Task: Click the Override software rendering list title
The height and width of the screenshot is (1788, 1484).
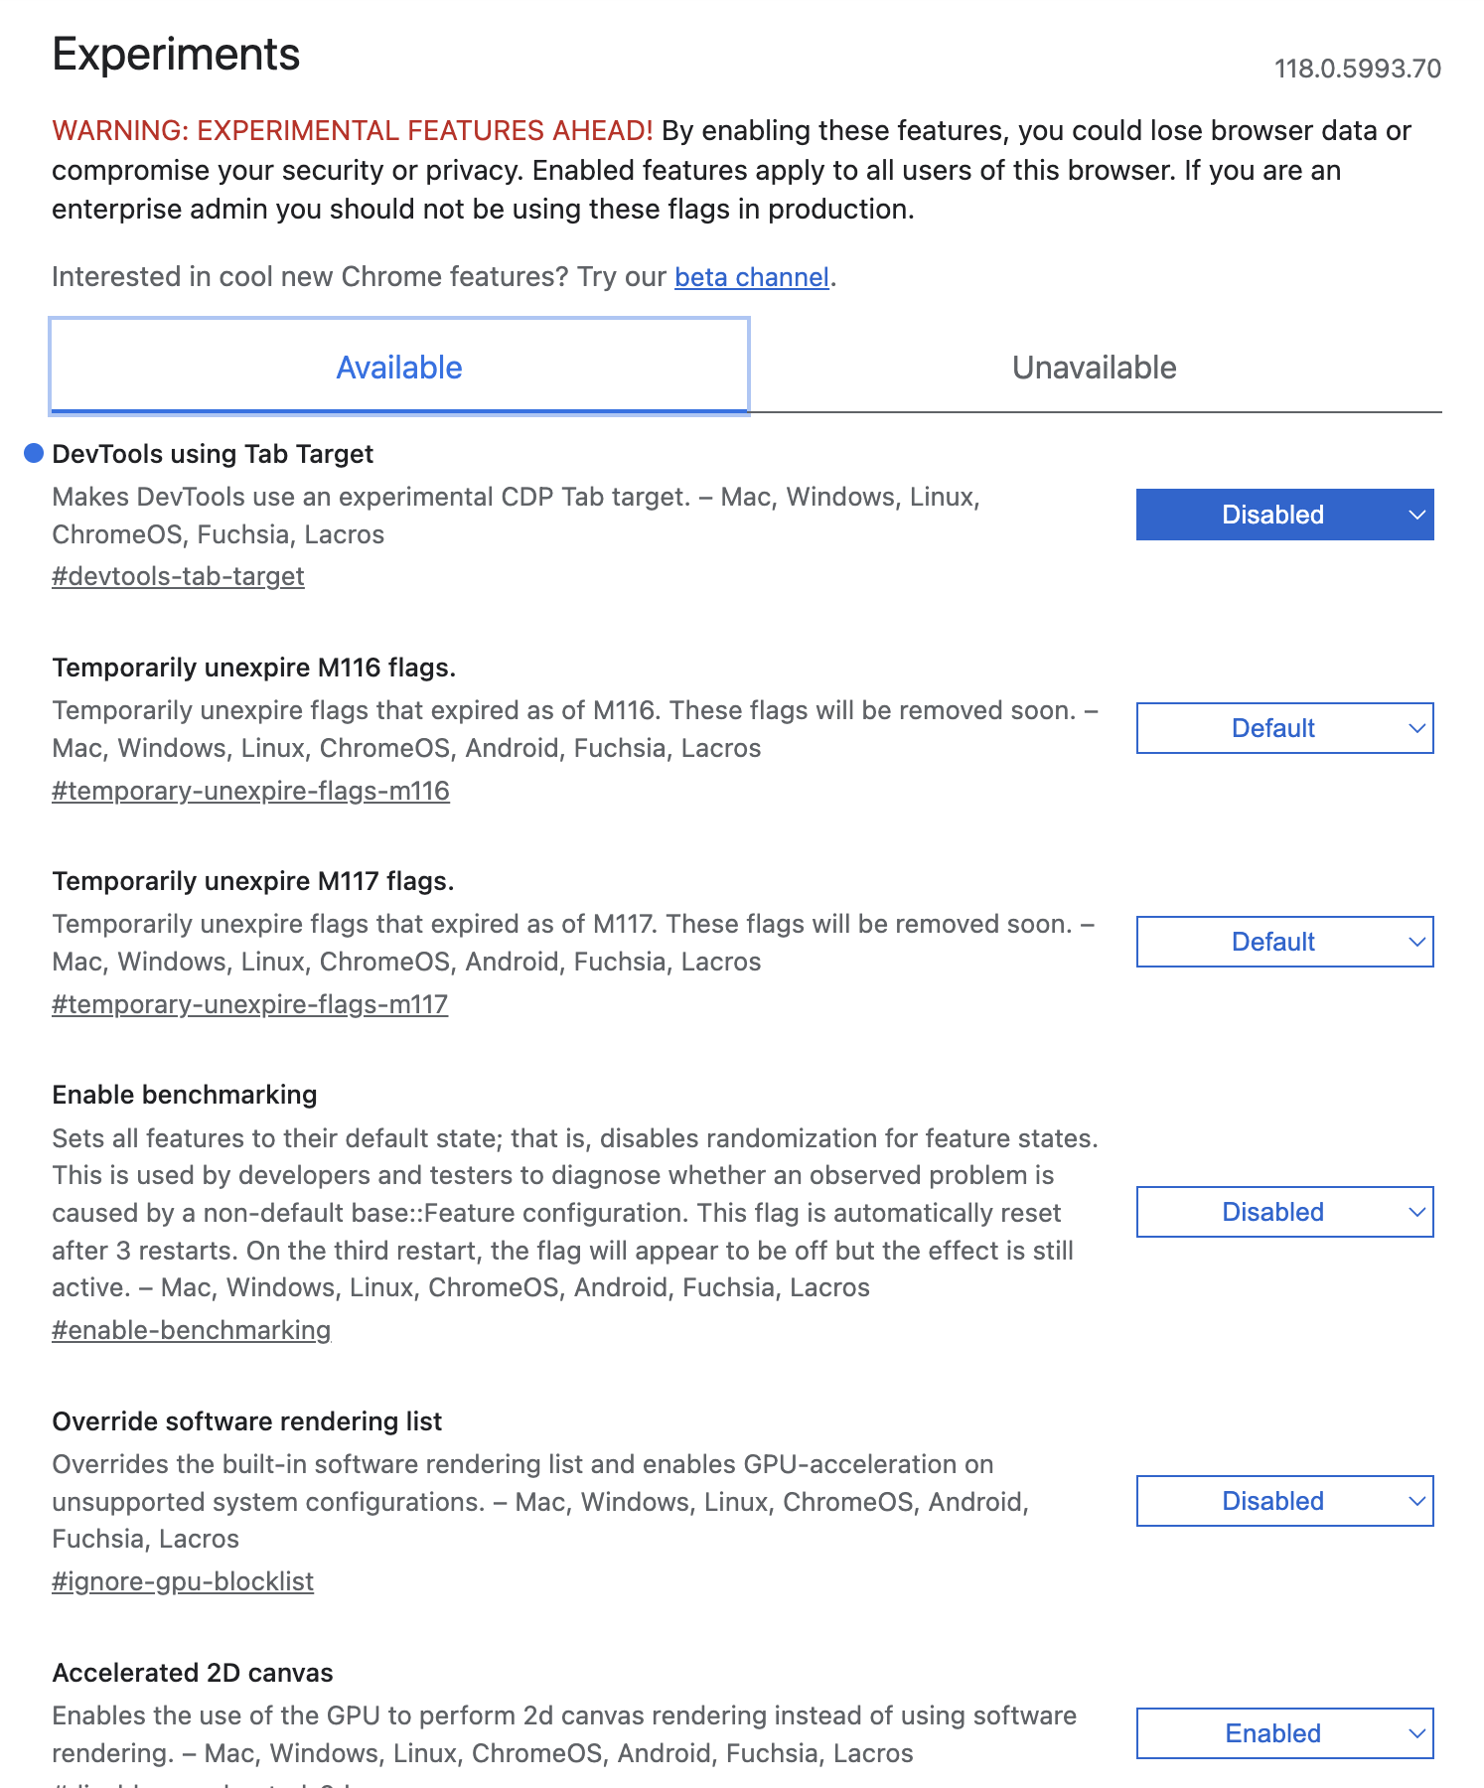Action: 247,1420
